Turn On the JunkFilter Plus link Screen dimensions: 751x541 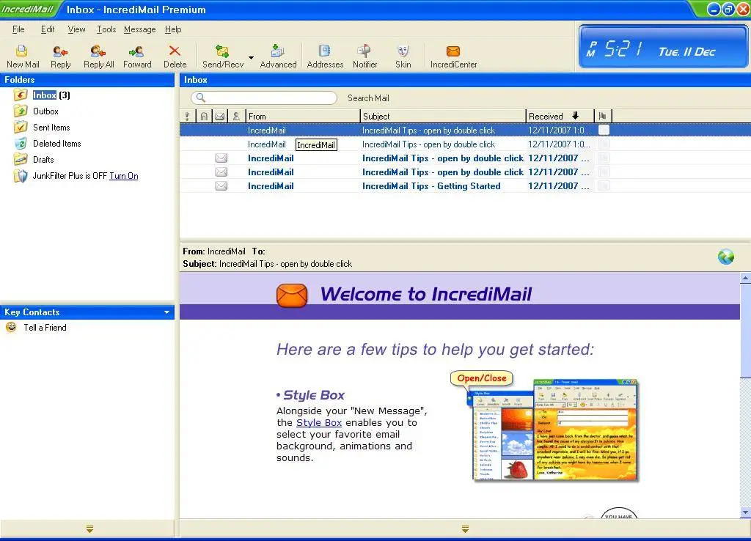pyautogui.click(x=123, y=176)
